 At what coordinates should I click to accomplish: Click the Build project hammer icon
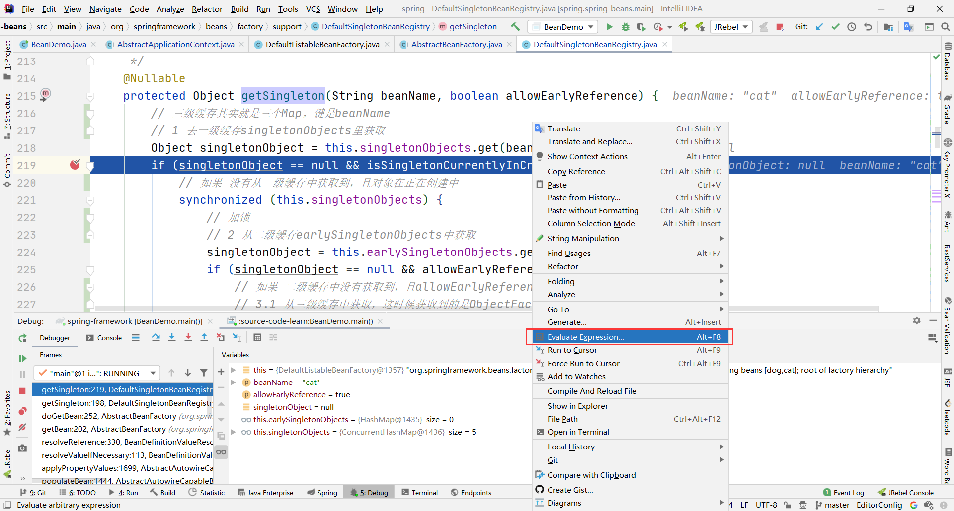(x=515, y=27)
